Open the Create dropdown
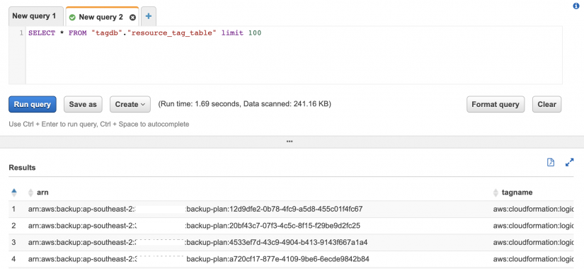Viewport: 584px width, 269px height. point(130,104)
